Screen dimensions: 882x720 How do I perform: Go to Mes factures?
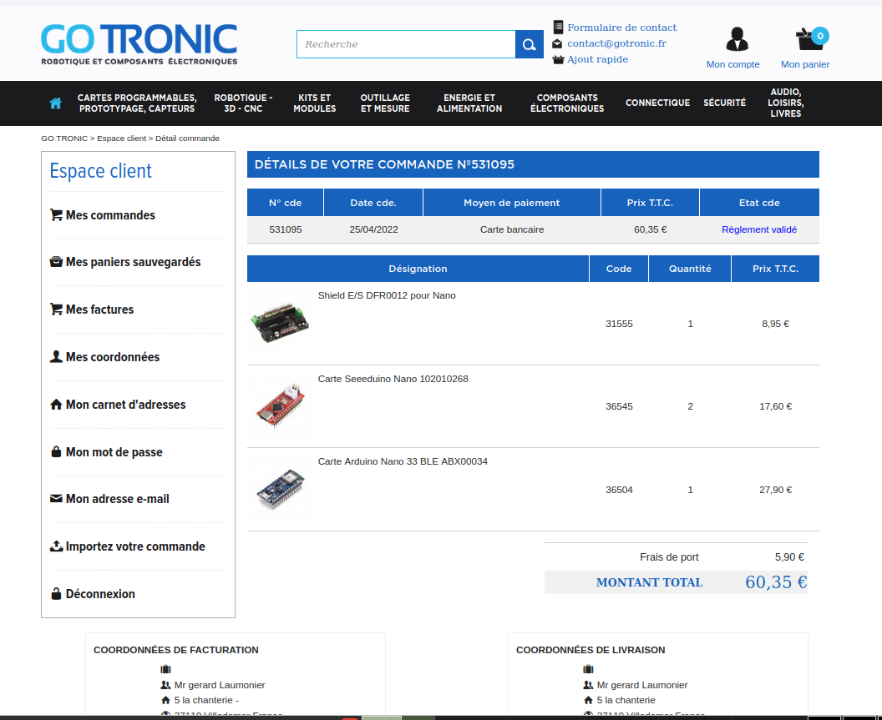coord(99,310)
